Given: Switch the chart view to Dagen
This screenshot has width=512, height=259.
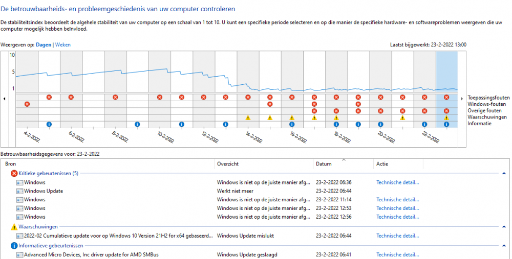Looking at the screenshot, I should pos(44,45).
